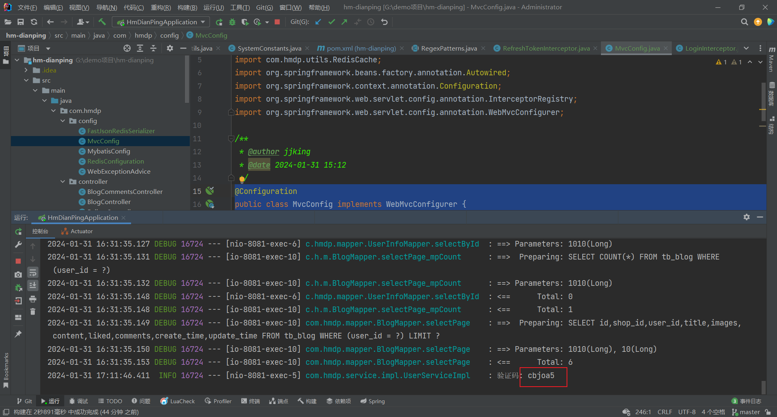Collapse all nodes in project panel
Screen dimensions: 777x417
(x=153, y=48)
